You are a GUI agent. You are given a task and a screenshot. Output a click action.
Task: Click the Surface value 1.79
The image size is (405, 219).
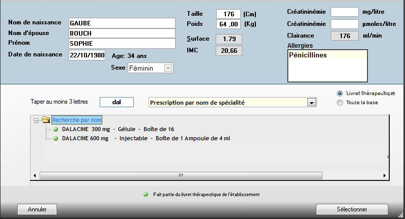coord(229,39)
